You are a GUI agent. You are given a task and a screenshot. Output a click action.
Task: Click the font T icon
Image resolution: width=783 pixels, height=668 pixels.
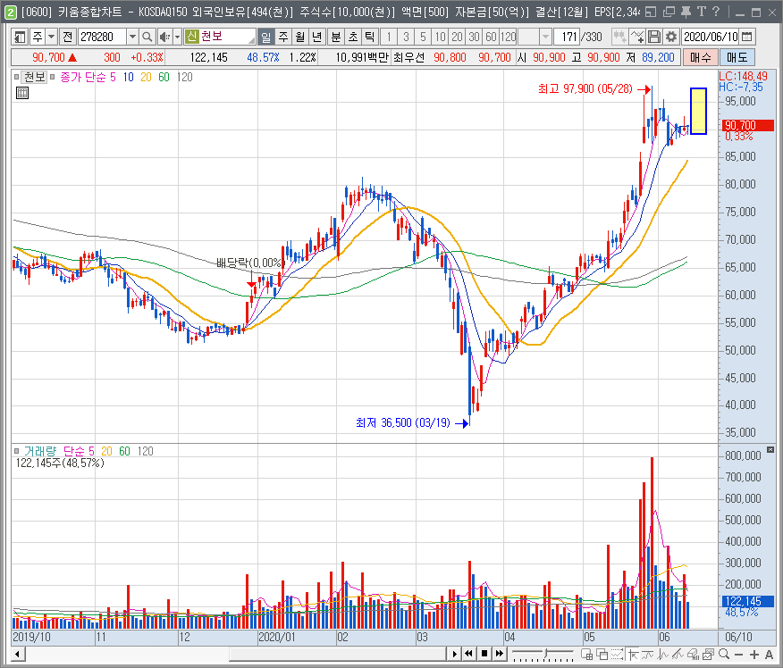pyautogui.click(x=701, y=12)
